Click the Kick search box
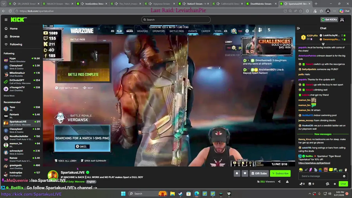The image size is (352, 198). pyautogui.click(x=176, y=20)
